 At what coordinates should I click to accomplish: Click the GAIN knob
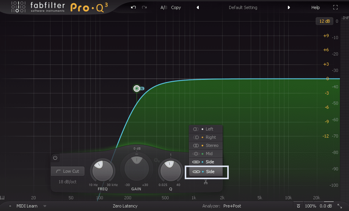tap(137, 169)
